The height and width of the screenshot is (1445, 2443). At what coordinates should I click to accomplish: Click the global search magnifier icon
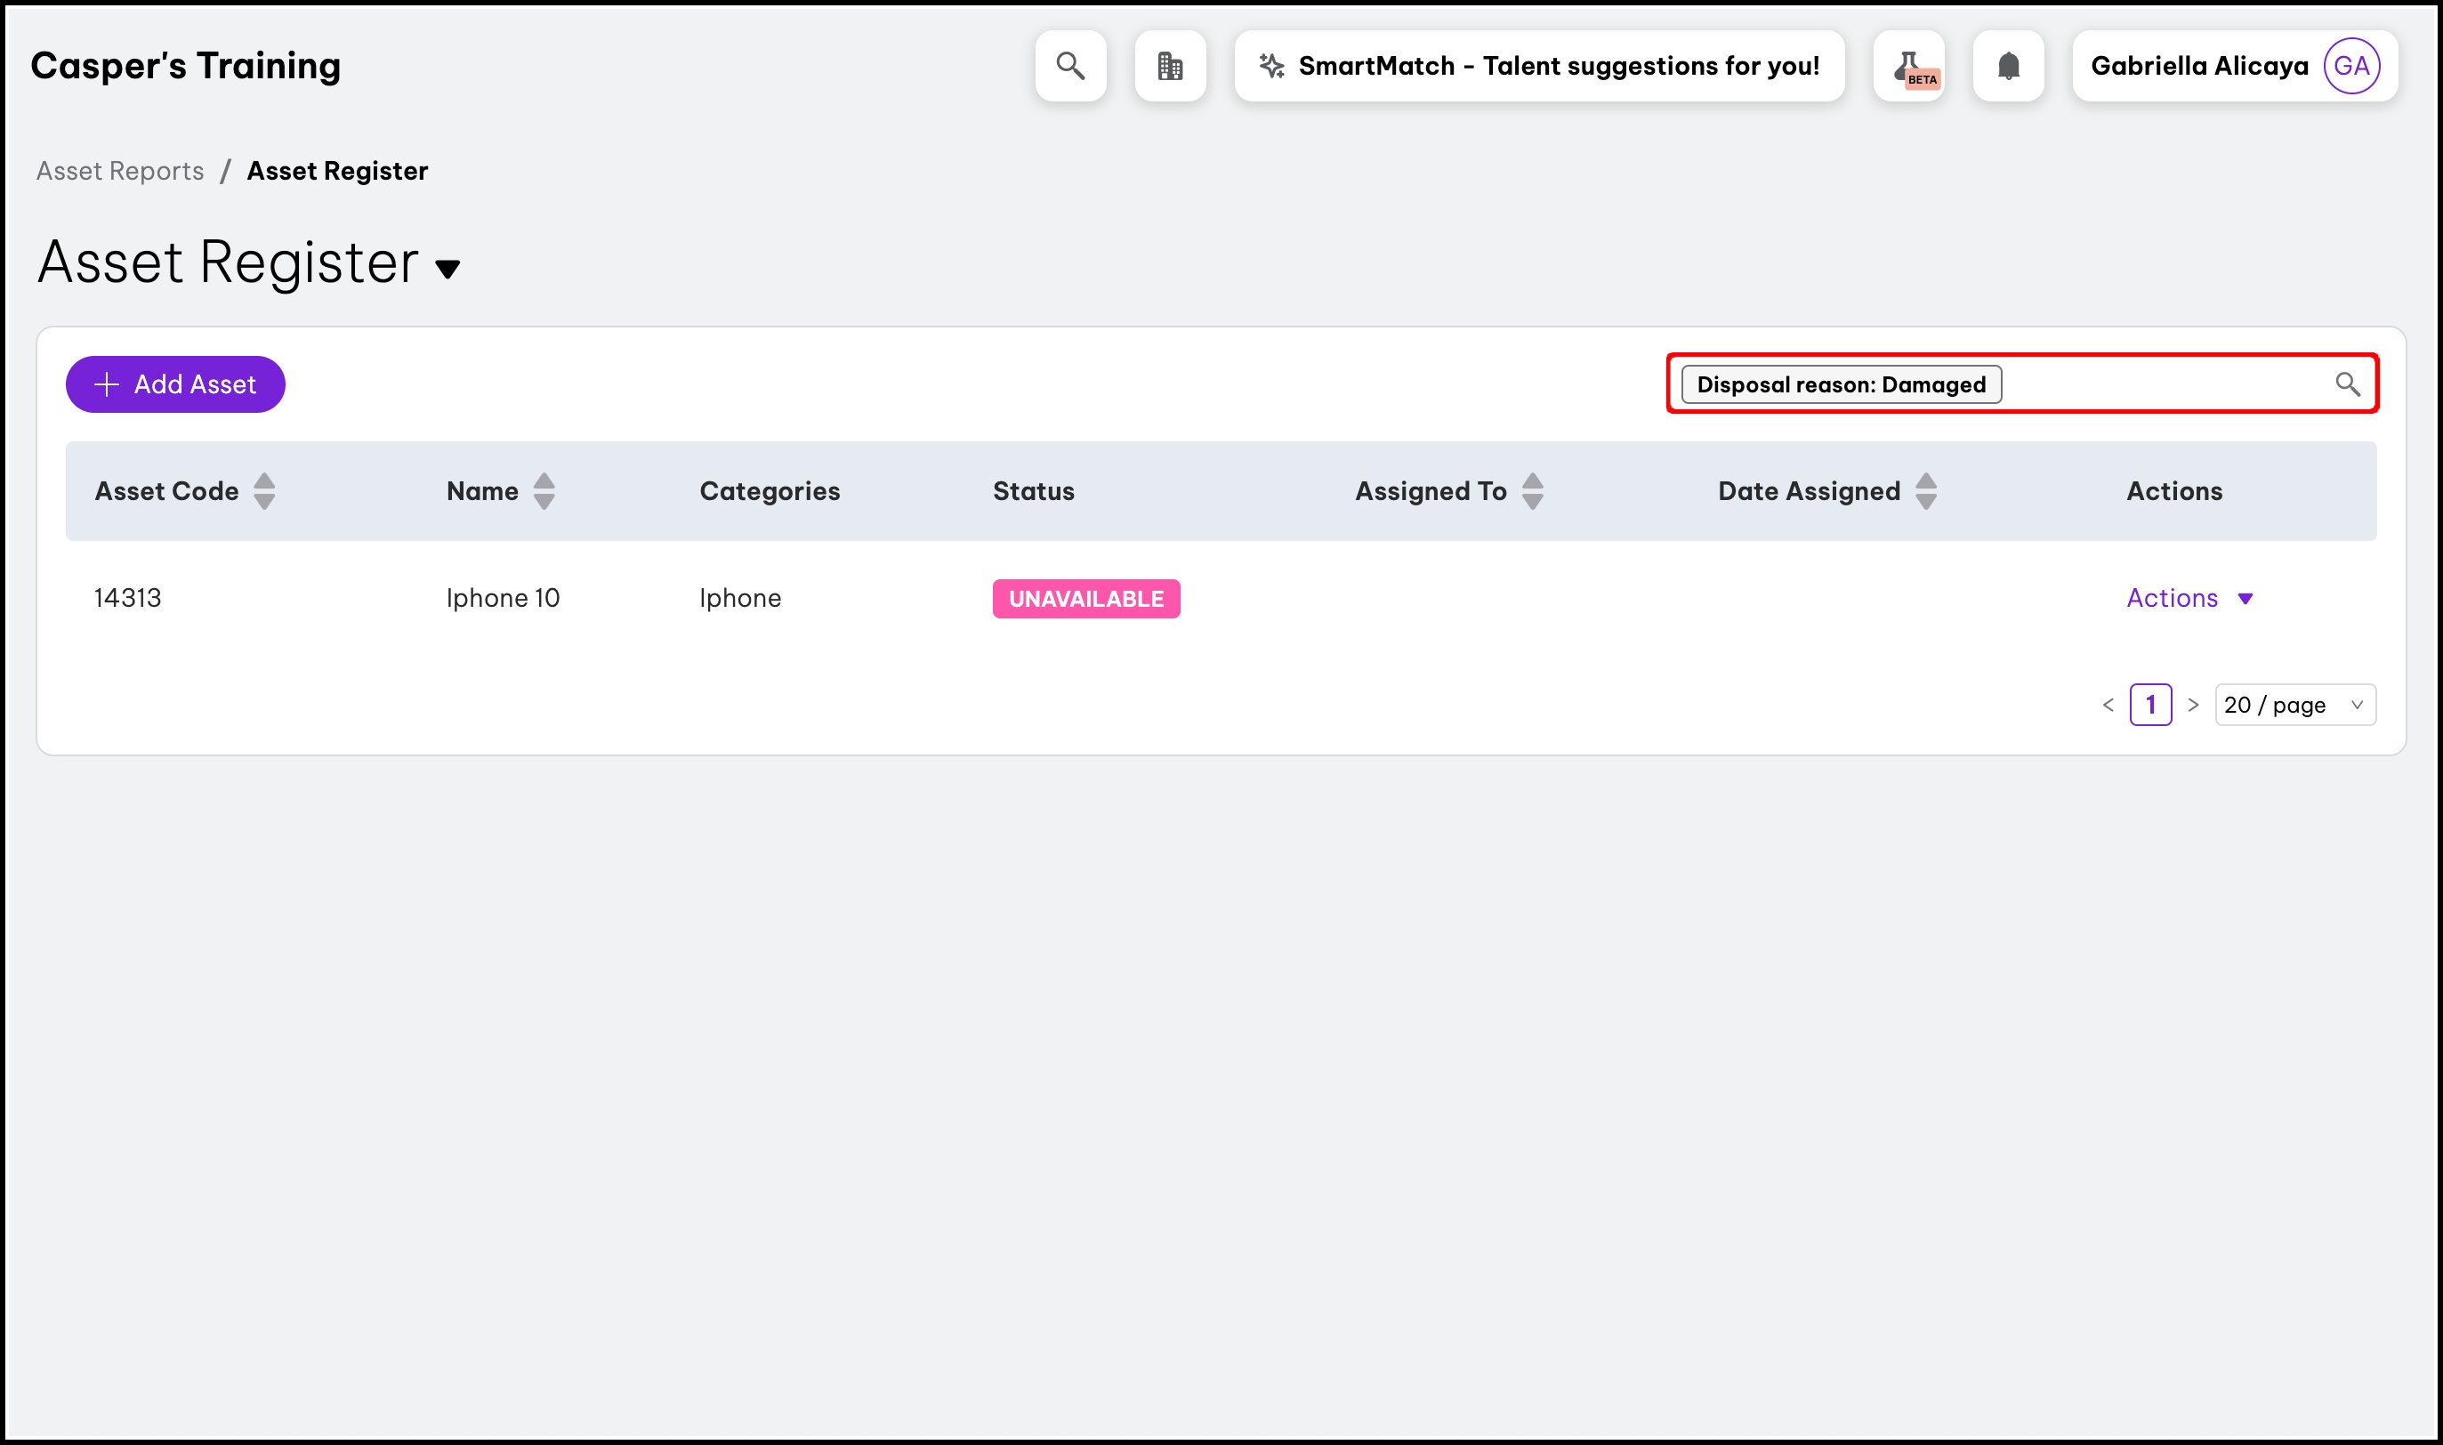(1070, 66)
